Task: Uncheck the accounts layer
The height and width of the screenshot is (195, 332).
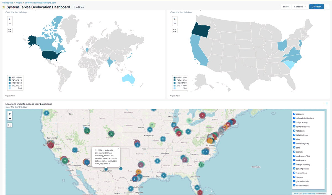Action: coord(294,114)
